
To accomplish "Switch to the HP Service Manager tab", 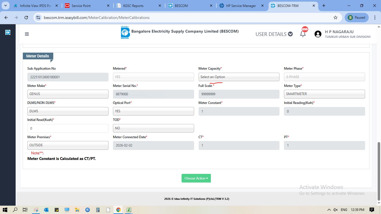I will (x=241, y=6).
